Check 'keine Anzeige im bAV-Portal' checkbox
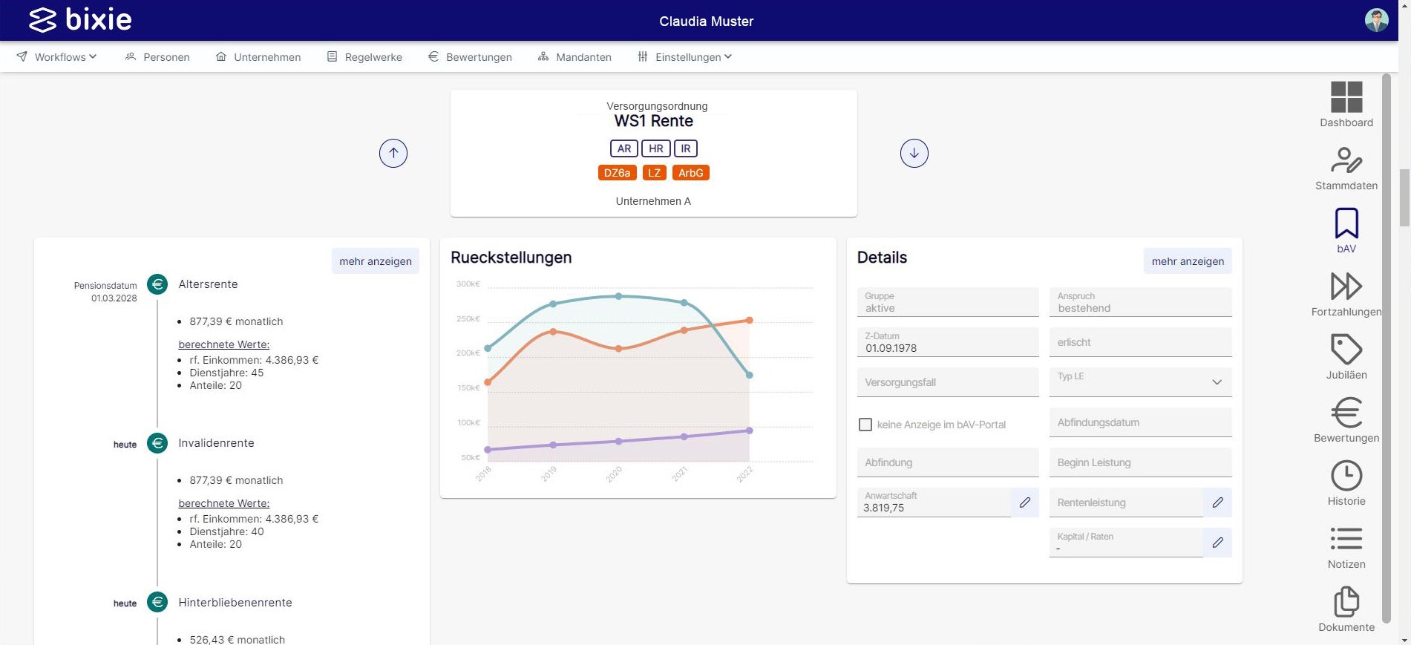 click(x=865, y=425)
